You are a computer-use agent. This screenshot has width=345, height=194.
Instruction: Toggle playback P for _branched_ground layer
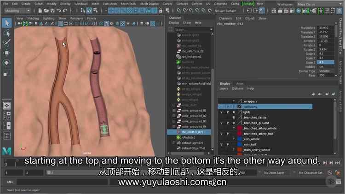[227, 123]
